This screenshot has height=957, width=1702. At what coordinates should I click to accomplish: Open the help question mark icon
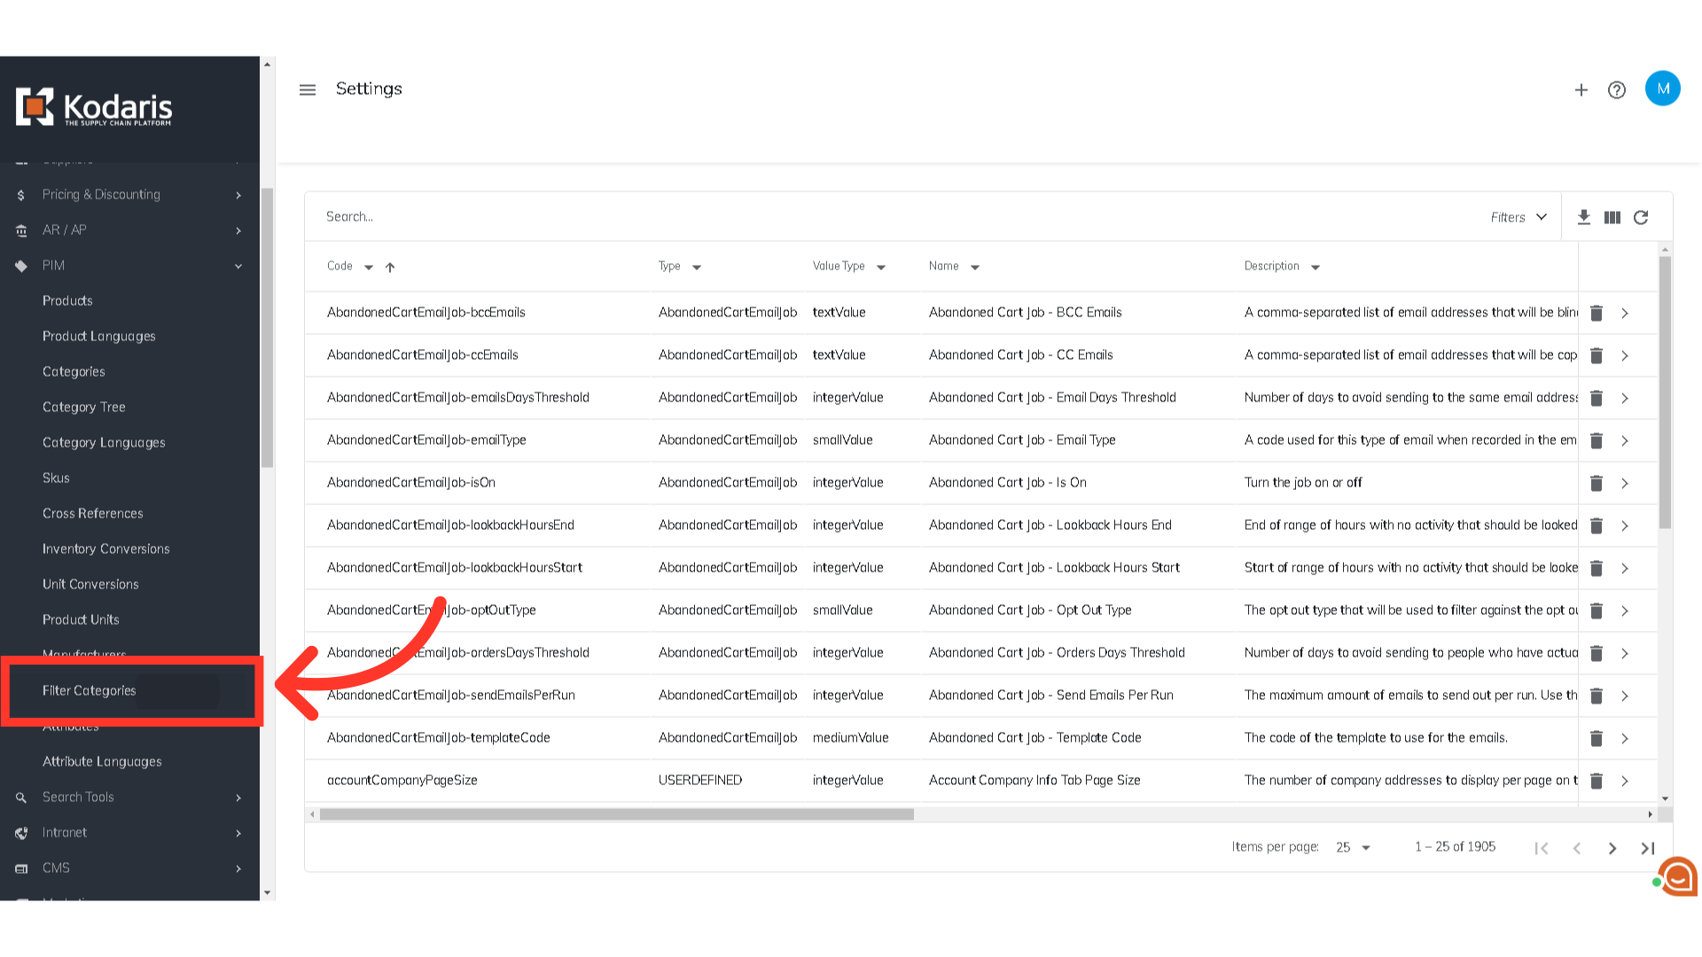[1617, 89]
